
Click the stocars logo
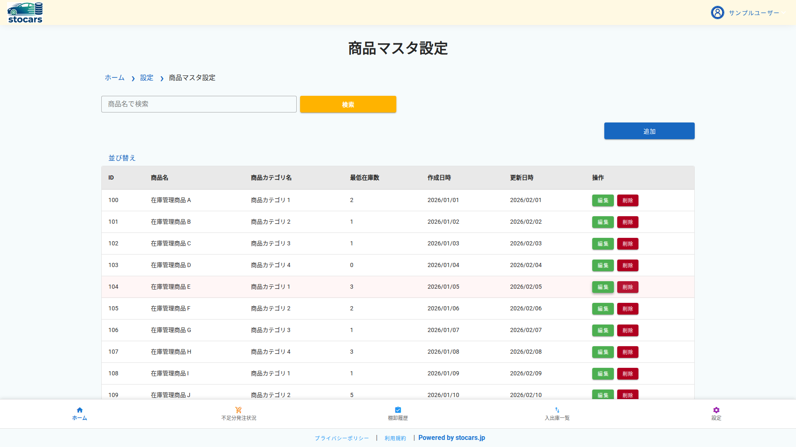[x=25, y=12]
